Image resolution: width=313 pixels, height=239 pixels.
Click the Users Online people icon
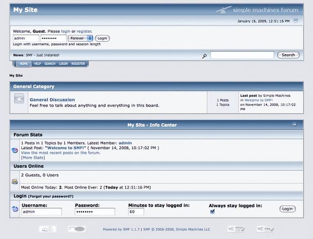(15, 181)
